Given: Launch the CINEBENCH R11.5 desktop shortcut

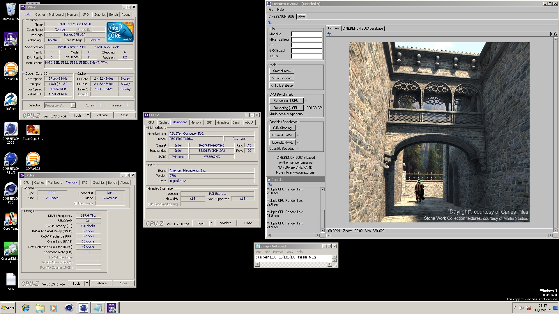Looking at the screenshot, I should 11,163.
